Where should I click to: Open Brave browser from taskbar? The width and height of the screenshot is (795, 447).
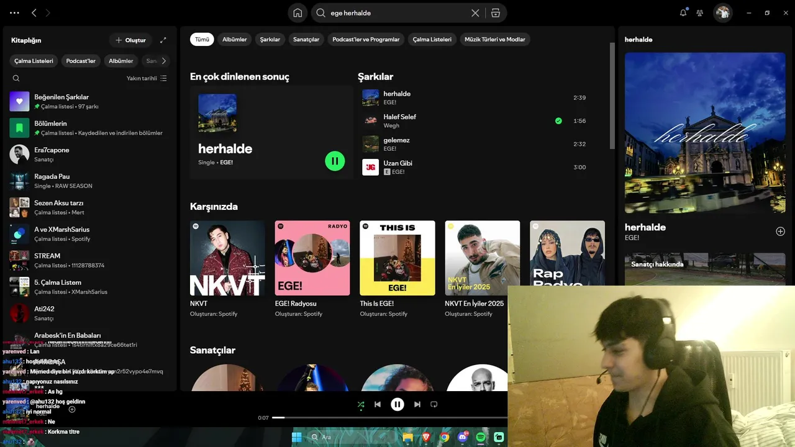tap(426, 437)
